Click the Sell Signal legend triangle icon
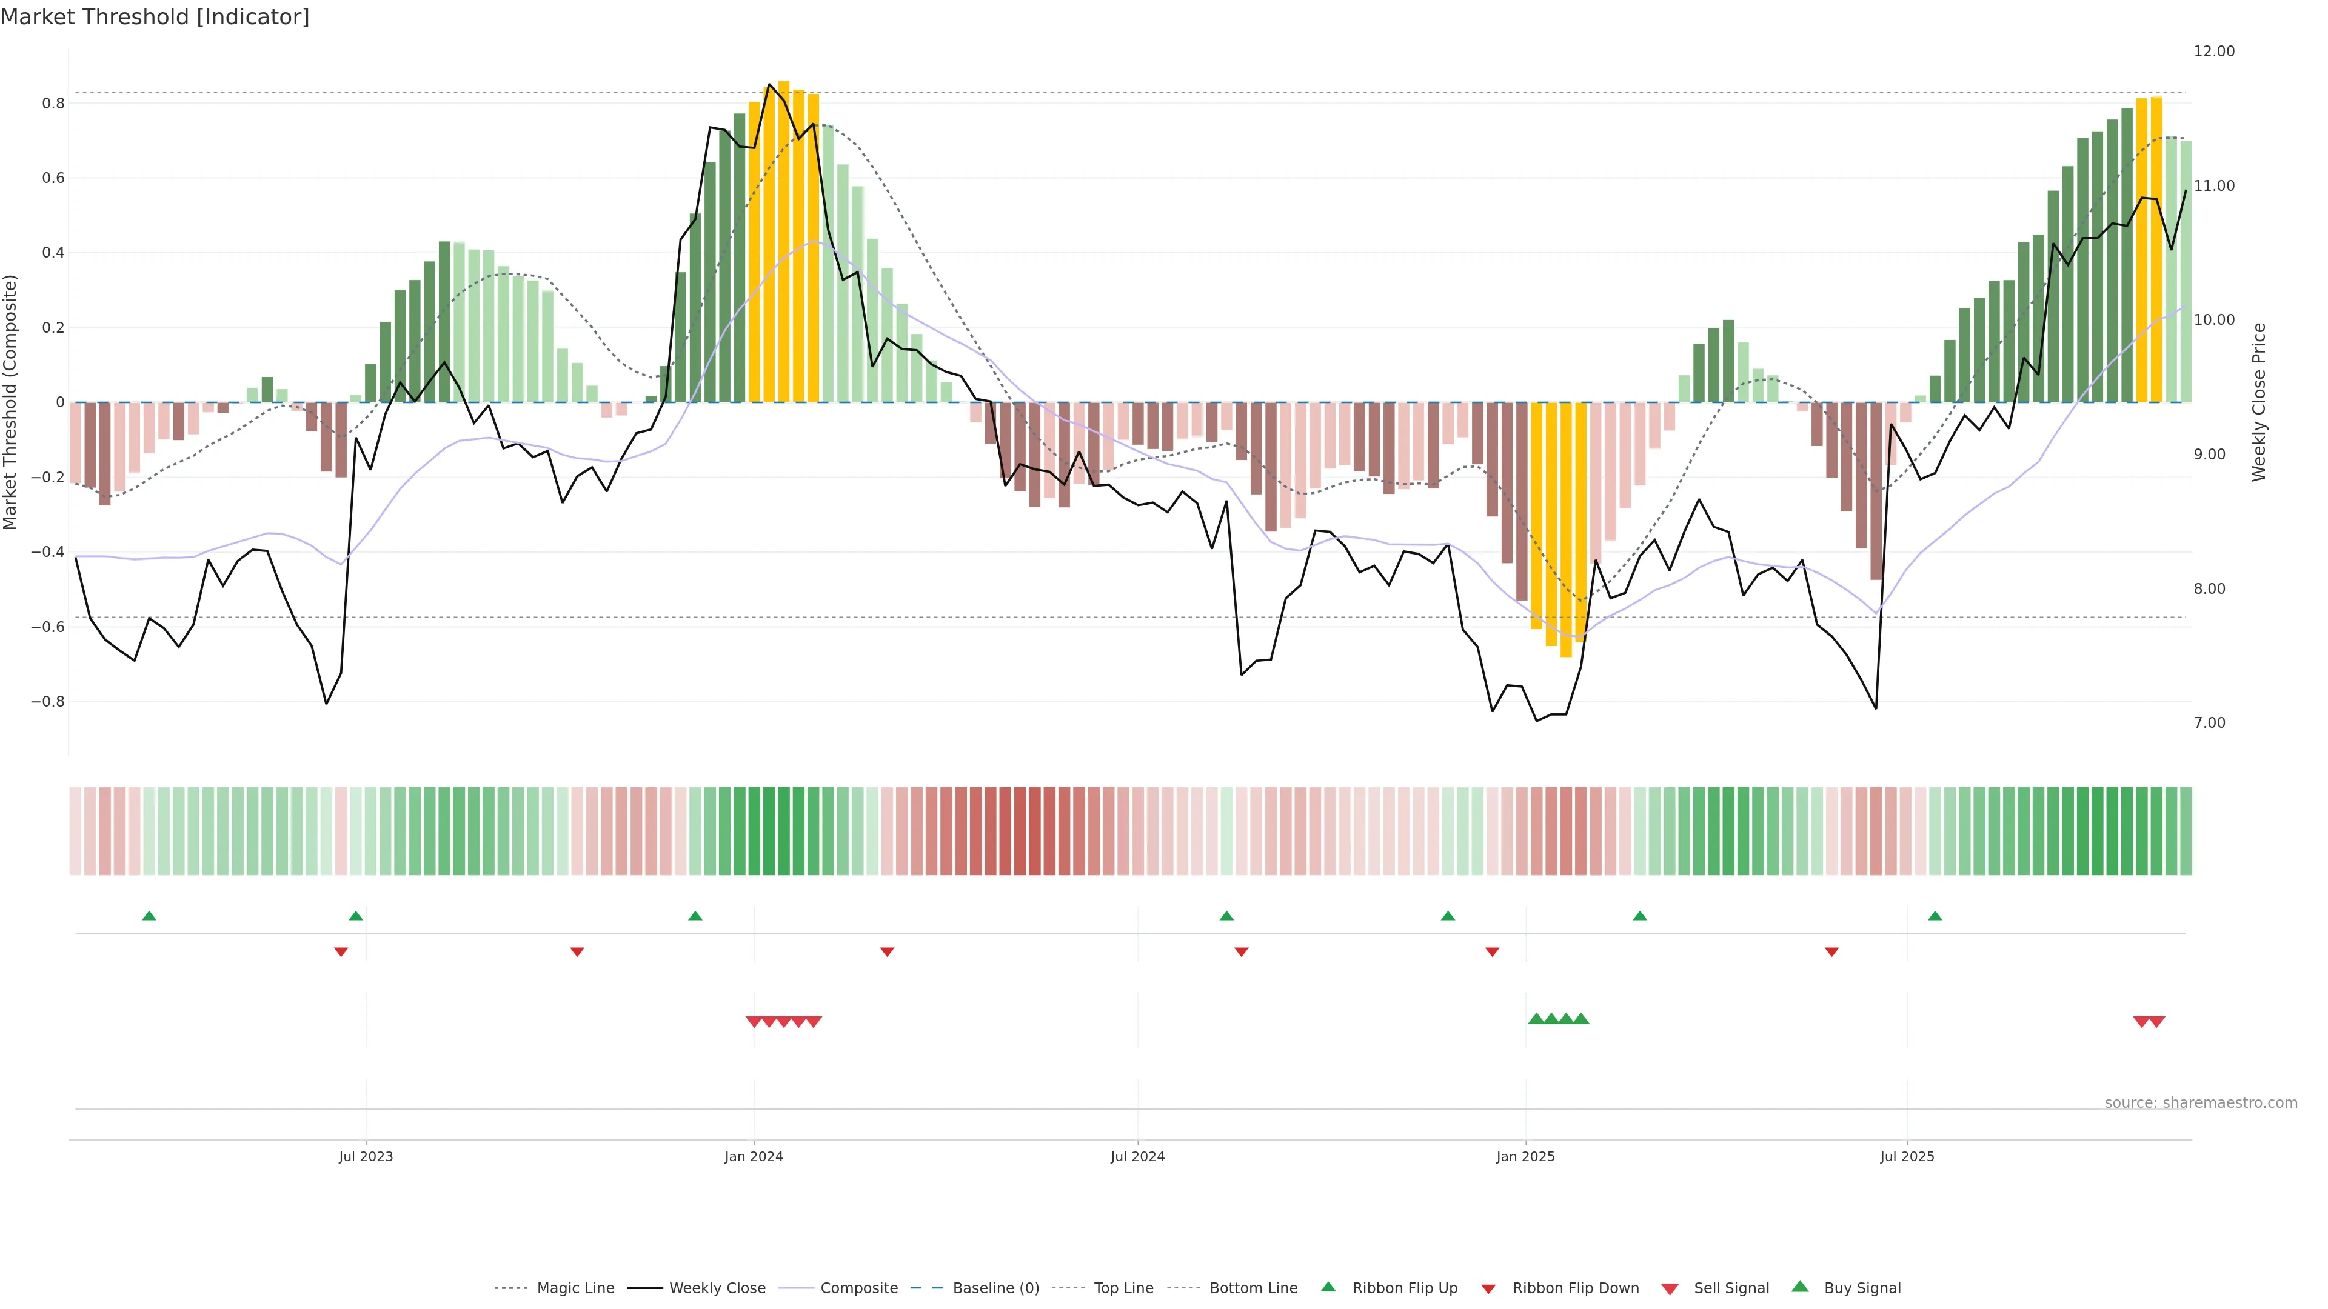The width and height of the screenshot is (2328, 1309). point(1670,1289)
